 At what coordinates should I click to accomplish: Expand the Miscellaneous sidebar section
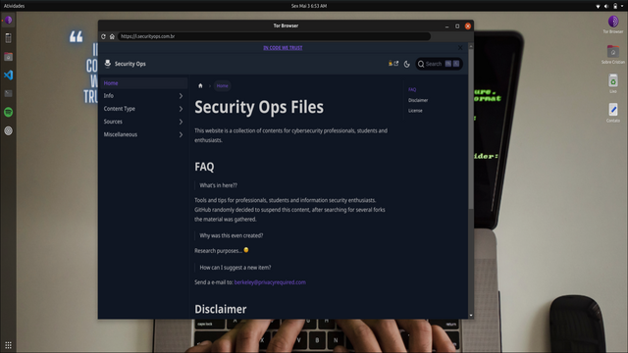(181, 135)
